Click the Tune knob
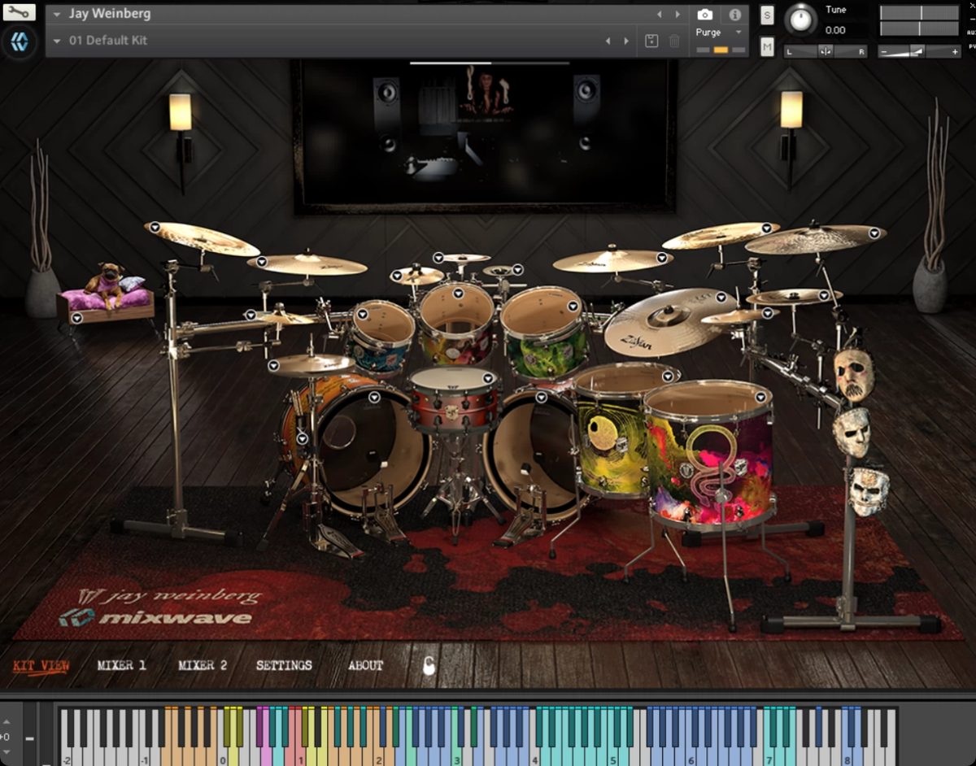Viewport: 976px width, 766px height. pyautogui.click(x=801, y=20)
